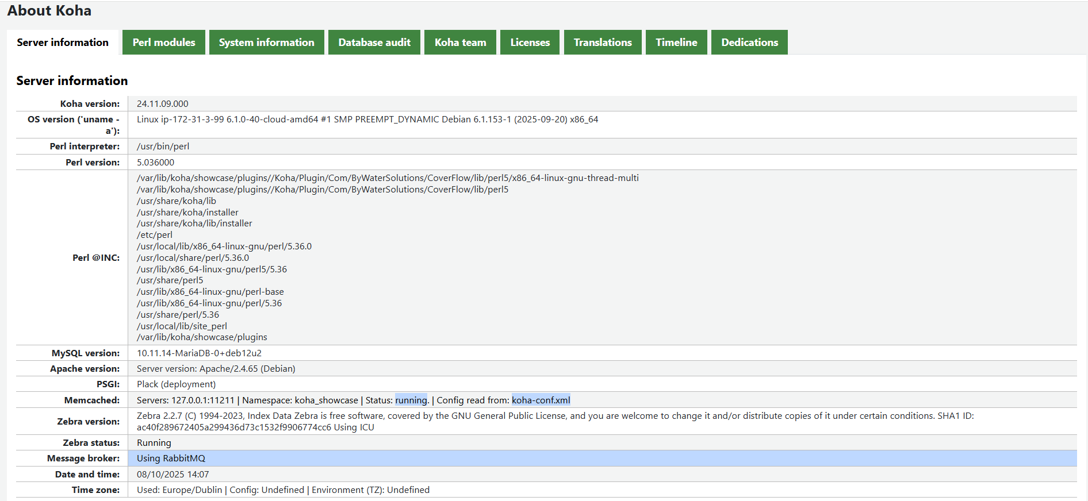Image resolution: width=1088 pixels, height=501 pixels.
Task: Open the System information tab
Action: point(266,43)
